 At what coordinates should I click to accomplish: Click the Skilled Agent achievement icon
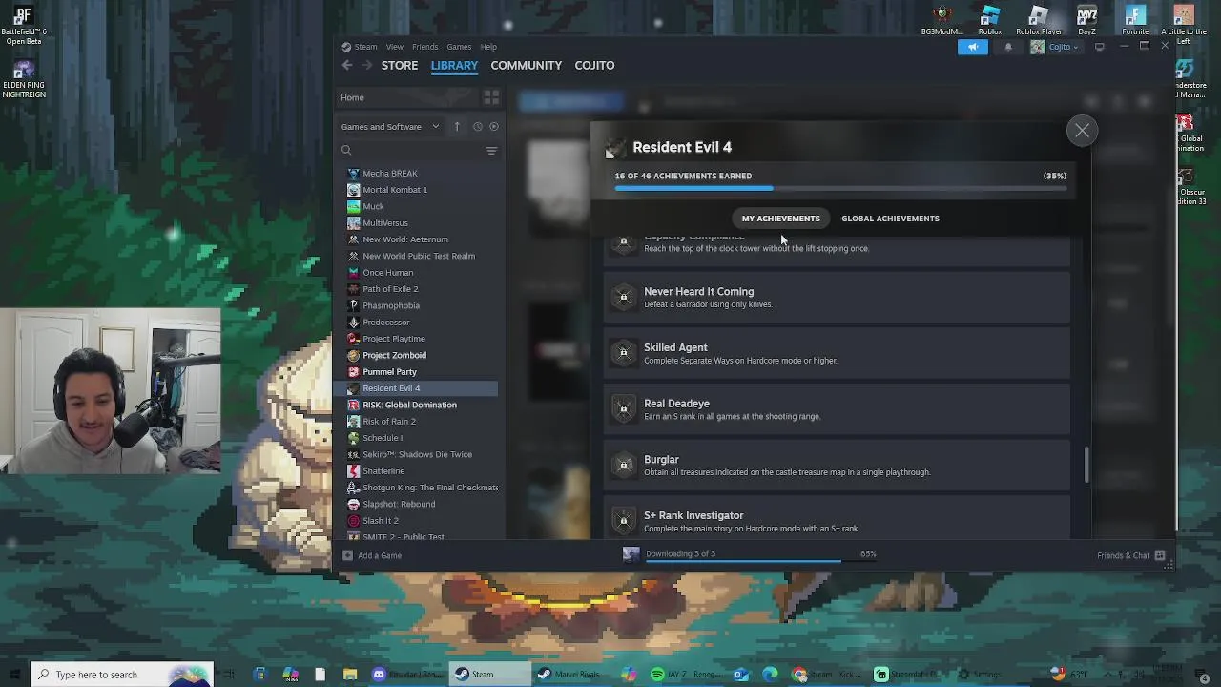(624, 353)
